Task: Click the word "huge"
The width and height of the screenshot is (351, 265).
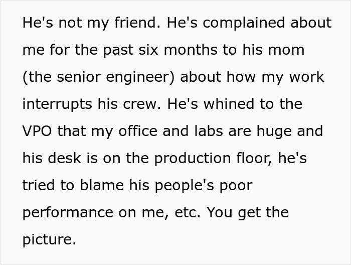Action: [275, 131]
